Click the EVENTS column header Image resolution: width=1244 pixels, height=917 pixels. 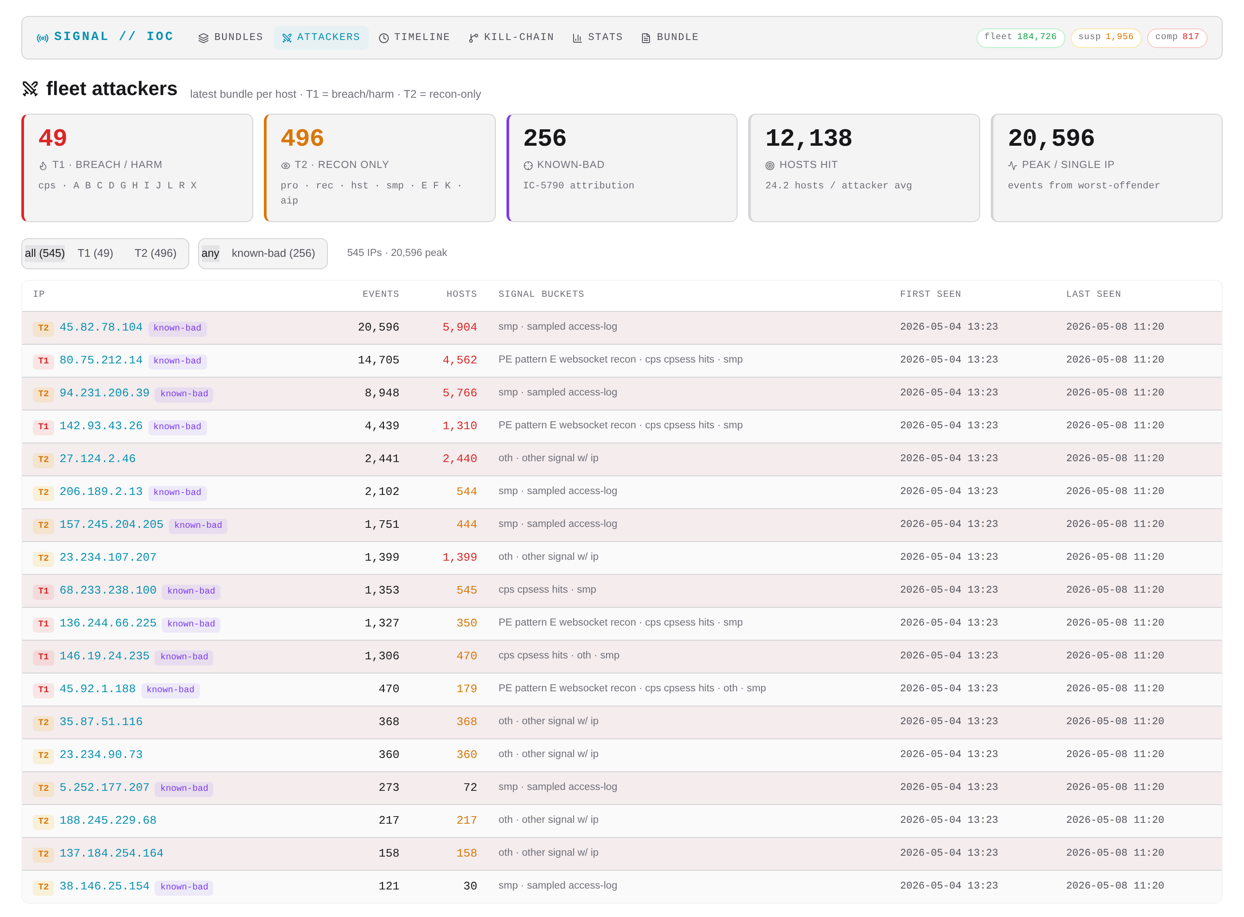click(x=381, y=294)
